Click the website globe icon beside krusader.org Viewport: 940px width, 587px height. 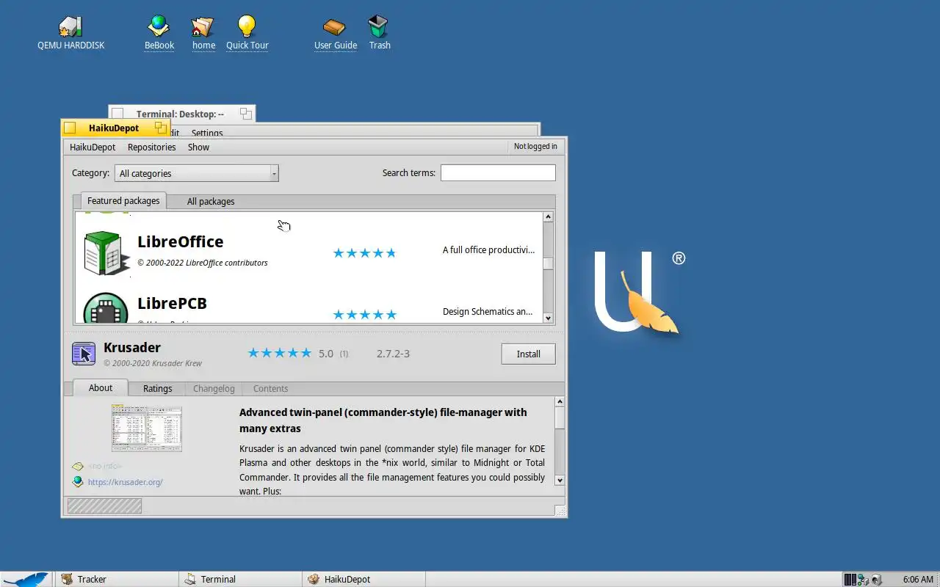[78, 482]
